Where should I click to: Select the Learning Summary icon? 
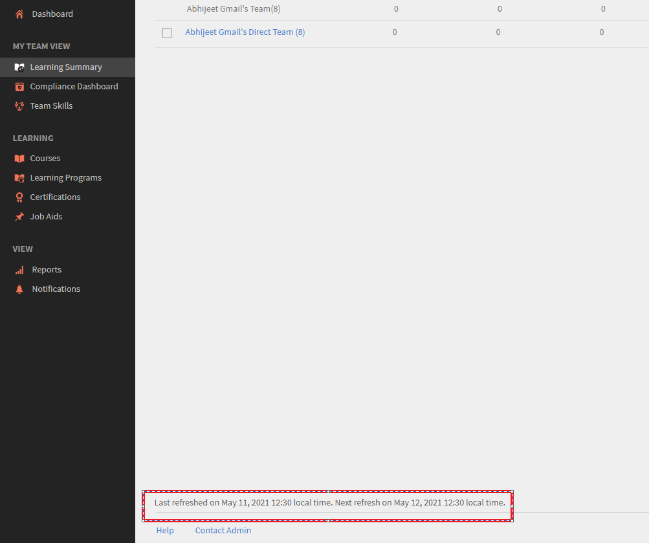point(19,66)
